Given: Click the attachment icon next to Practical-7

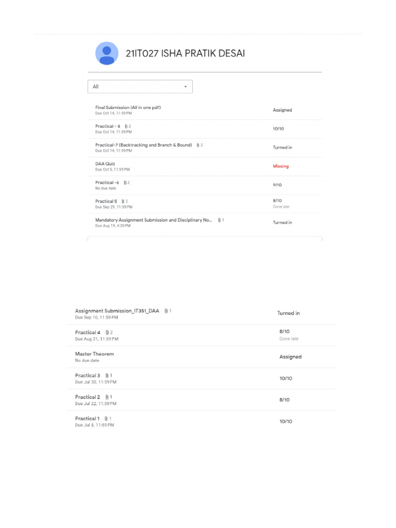Looking at the screenshot, I should pos(197,145).
